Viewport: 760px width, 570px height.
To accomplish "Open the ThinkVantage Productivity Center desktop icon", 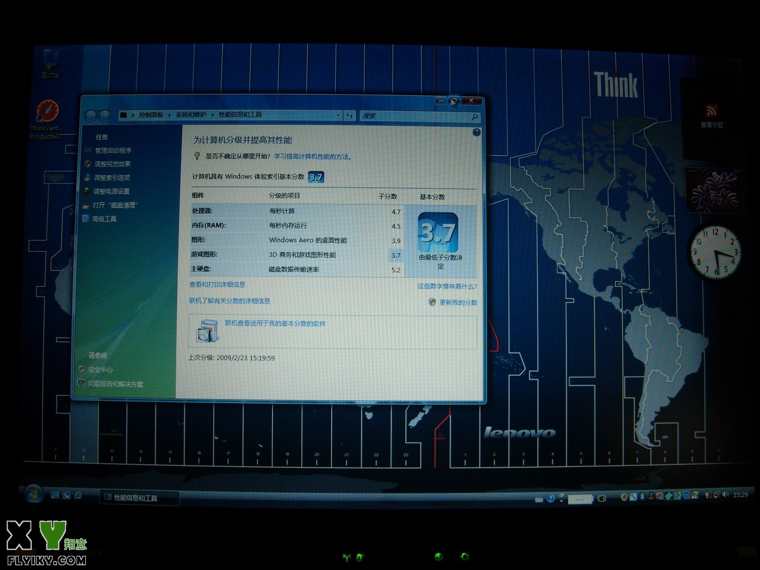I will click(x=47, y=120).
